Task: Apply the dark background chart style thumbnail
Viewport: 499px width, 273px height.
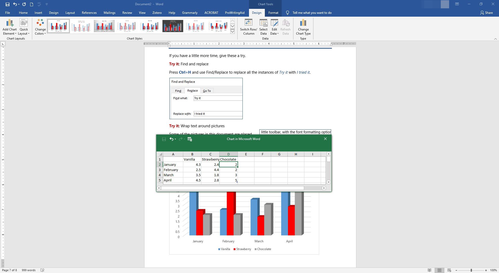Action: 173,26
